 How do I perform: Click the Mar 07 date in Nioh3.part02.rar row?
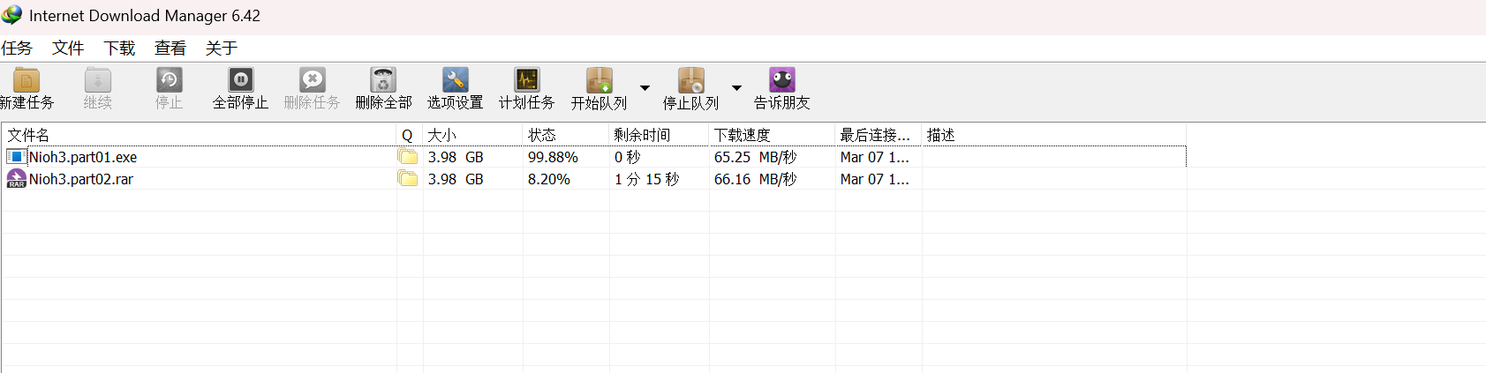point(874,179)
